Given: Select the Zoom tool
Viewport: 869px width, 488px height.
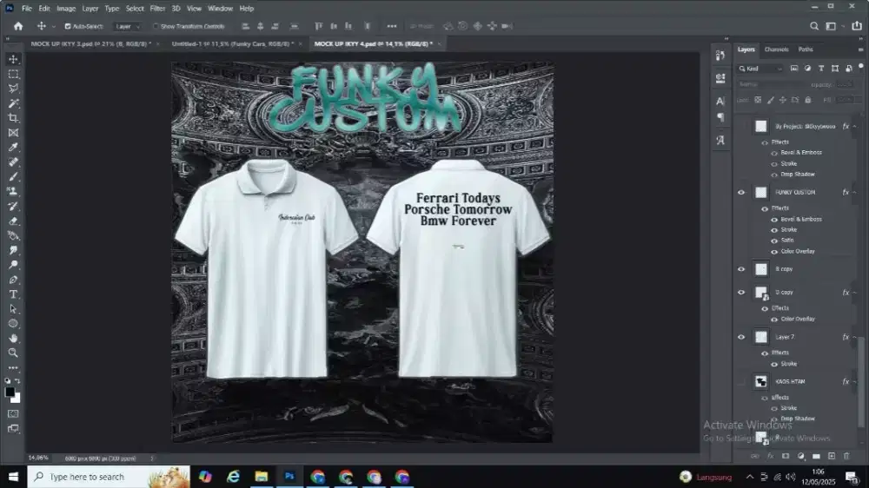Looking at the screenshot, I should pyautogui.click(x=13, y=353).
